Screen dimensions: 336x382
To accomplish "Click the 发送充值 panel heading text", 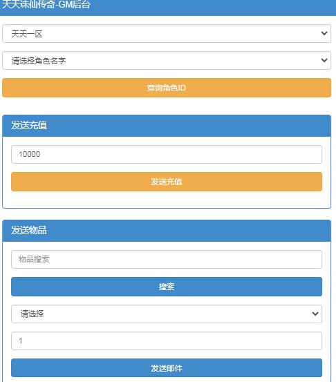I will [29, 125].
